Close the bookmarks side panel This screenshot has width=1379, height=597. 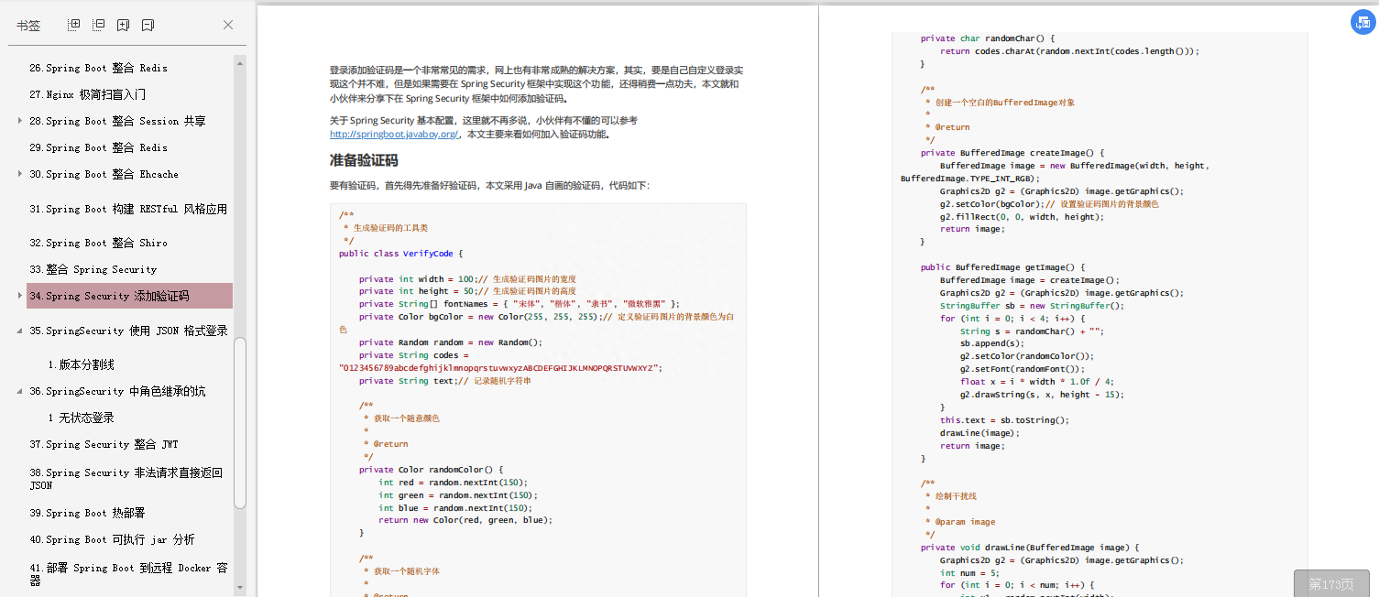(x=227, y=25)
